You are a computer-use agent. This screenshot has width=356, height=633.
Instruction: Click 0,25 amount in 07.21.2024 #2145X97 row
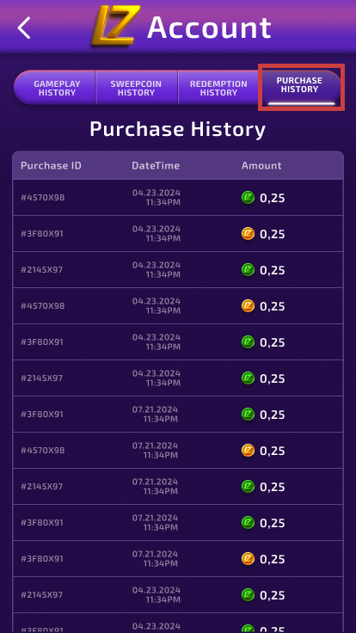tap(273, 487)
